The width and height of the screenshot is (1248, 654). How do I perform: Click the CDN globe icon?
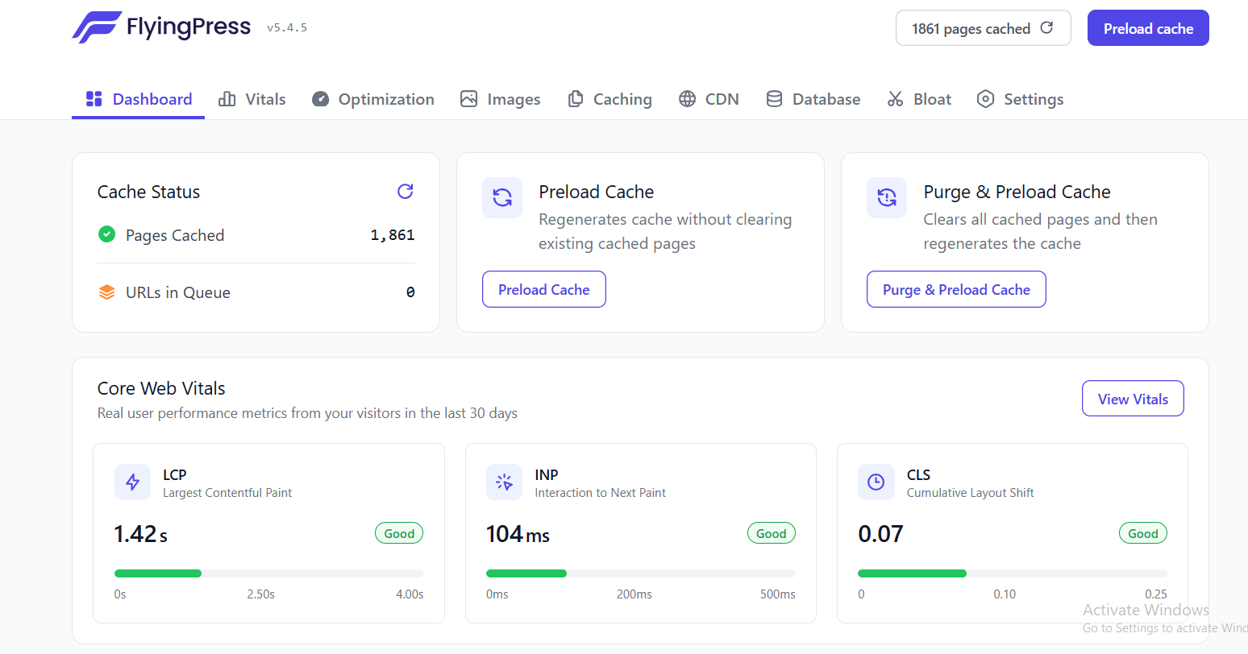(x=687, y=99)
